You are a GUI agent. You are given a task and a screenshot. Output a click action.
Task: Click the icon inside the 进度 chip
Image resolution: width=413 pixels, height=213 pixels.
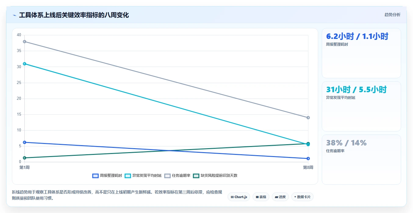(x=276, y=197)
